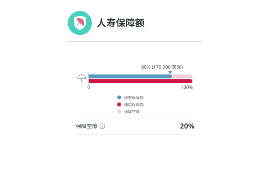Click the blue triangle marker at 80%
The height and width of the screenshot is (182, 270).
point(170,73)
